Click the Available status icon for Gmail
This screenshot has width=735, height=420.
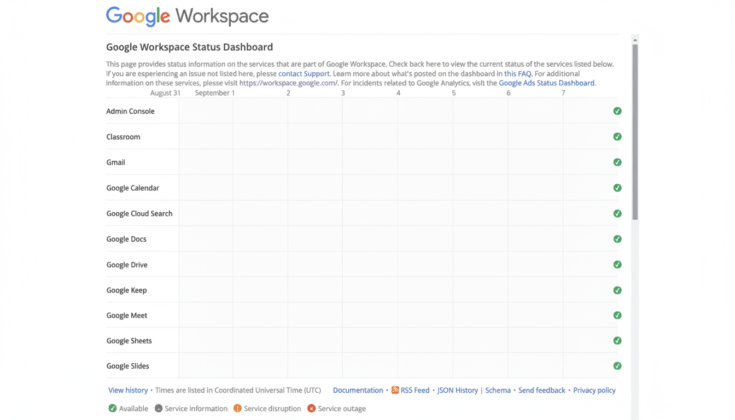pyautogui.click(x=617, y=162)
